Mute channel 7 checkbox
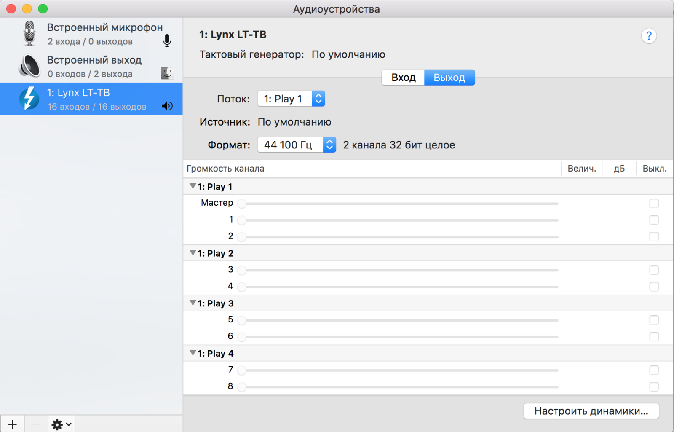The width and height of the screenshot is (674, 432). pos(654,370)
